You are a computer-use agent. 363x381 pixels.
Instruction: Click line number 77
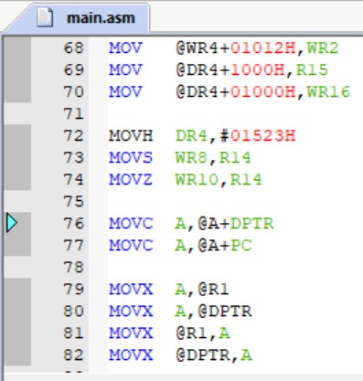point(73,246)
